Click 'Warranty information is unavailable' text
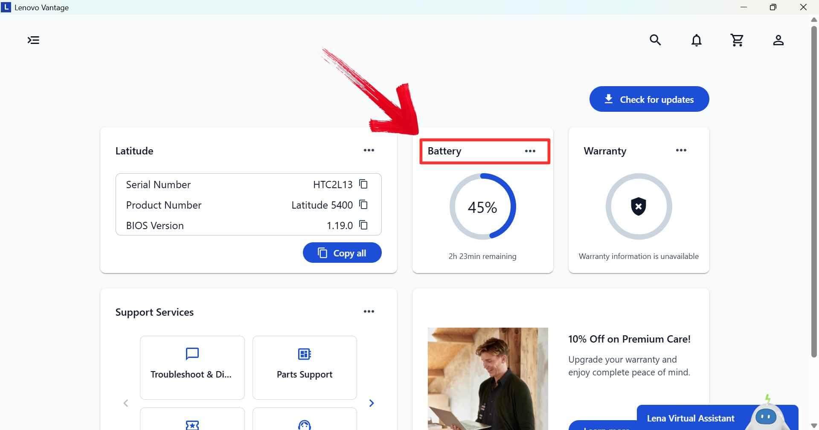 639,256
